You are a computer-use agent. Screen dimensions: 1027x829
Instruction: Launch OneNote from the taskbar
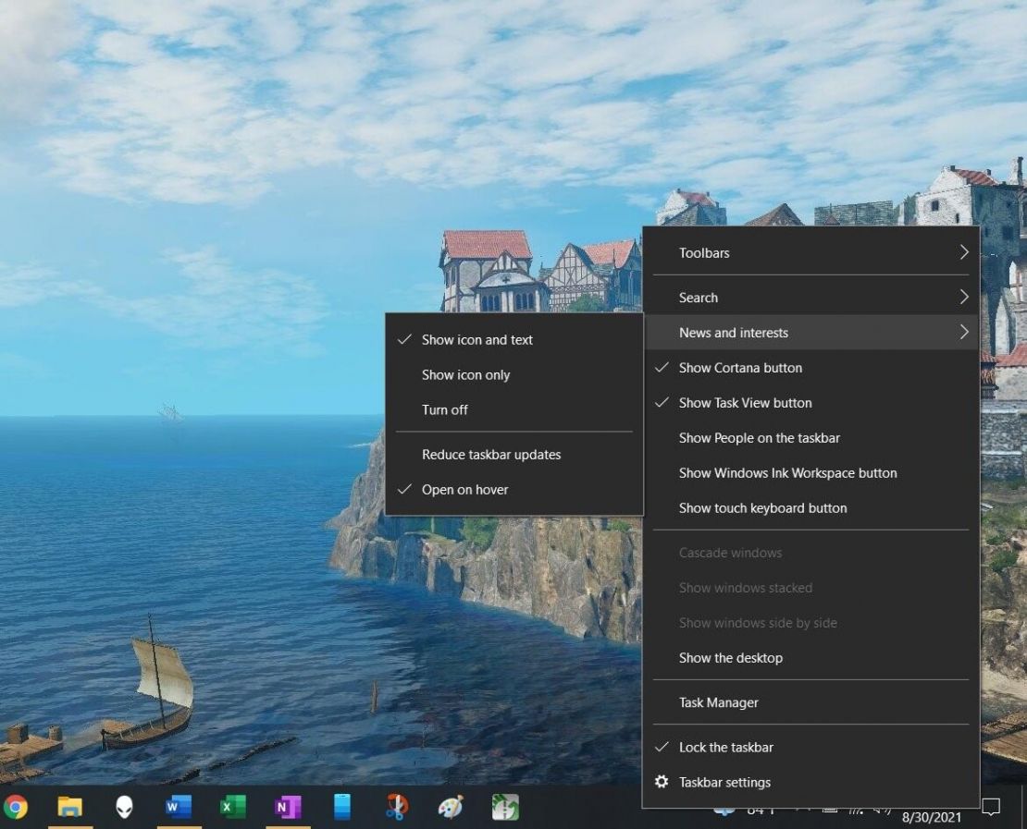pos(287,806)
